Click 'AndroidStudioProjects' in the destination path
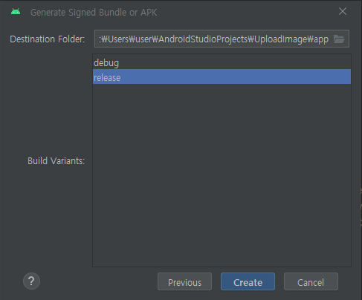362x300 pixels. tap(203, 39)
